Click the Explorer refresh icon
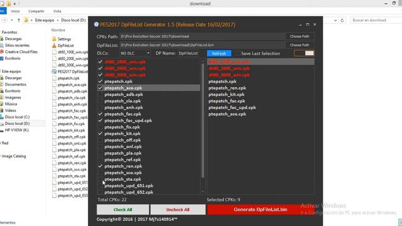Viewport: 402px width, 226px height. coord(342,20)
